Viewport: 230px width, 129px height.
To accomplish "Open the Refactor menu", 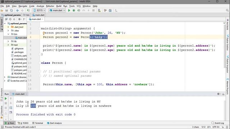I will pos(50,6).
